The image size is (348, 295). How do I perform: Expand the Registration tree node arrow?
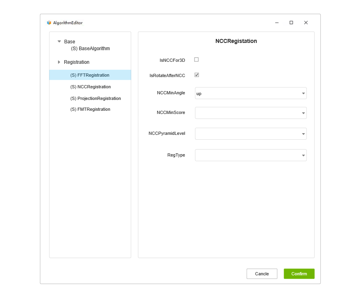(x=59, y=62)
